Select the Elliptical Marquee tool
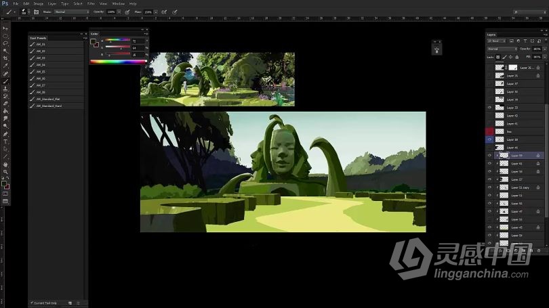 click(x=5, y=36)
